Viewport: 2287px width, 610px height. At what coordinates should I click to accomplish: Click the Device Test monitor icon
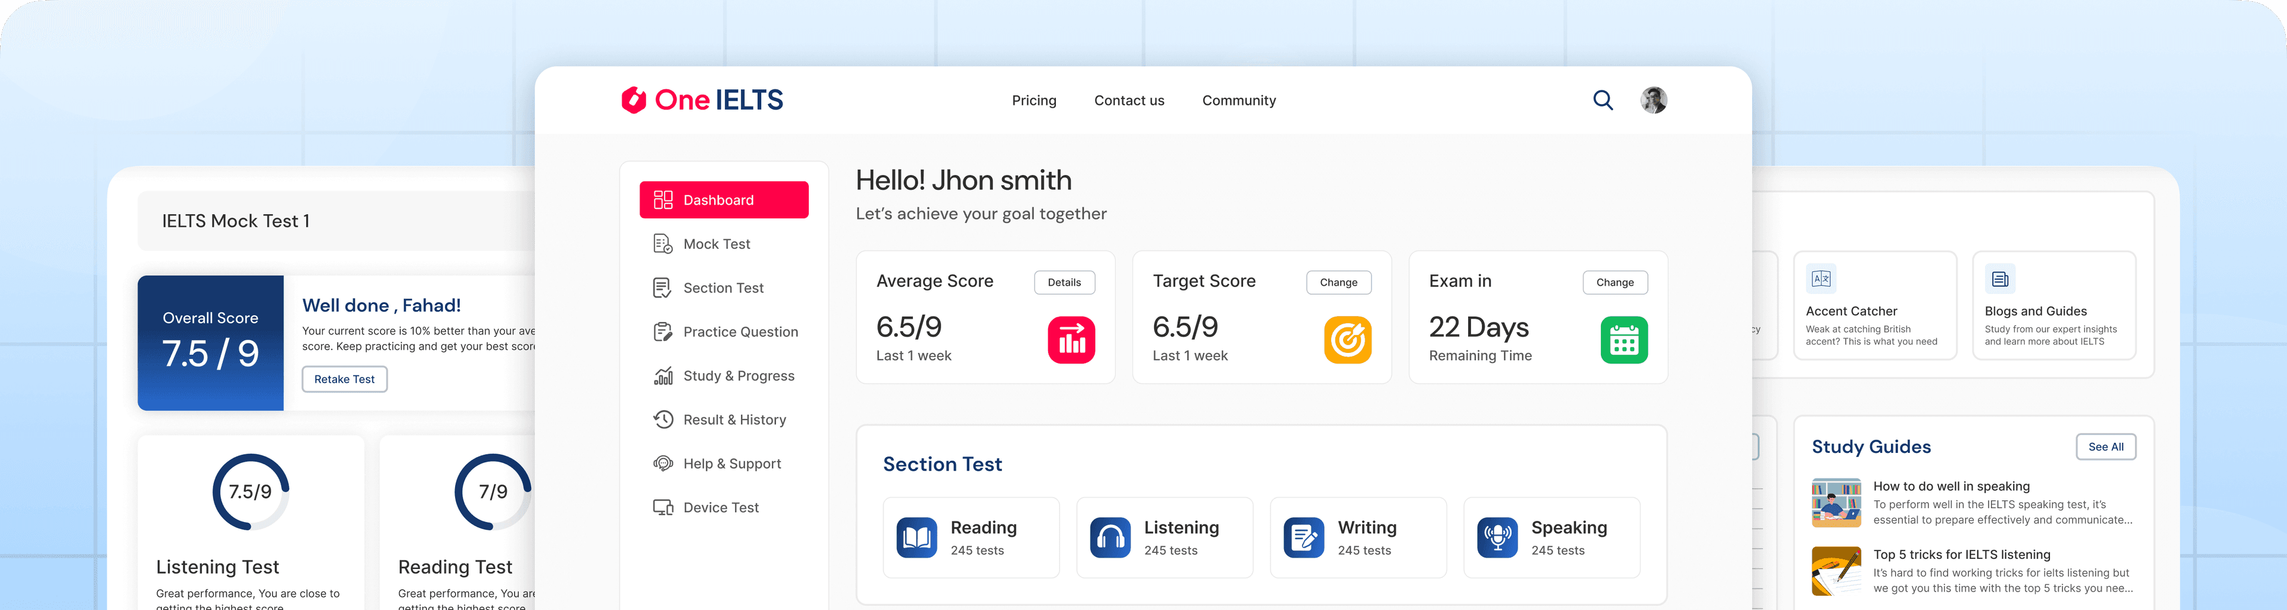(662, 507)
